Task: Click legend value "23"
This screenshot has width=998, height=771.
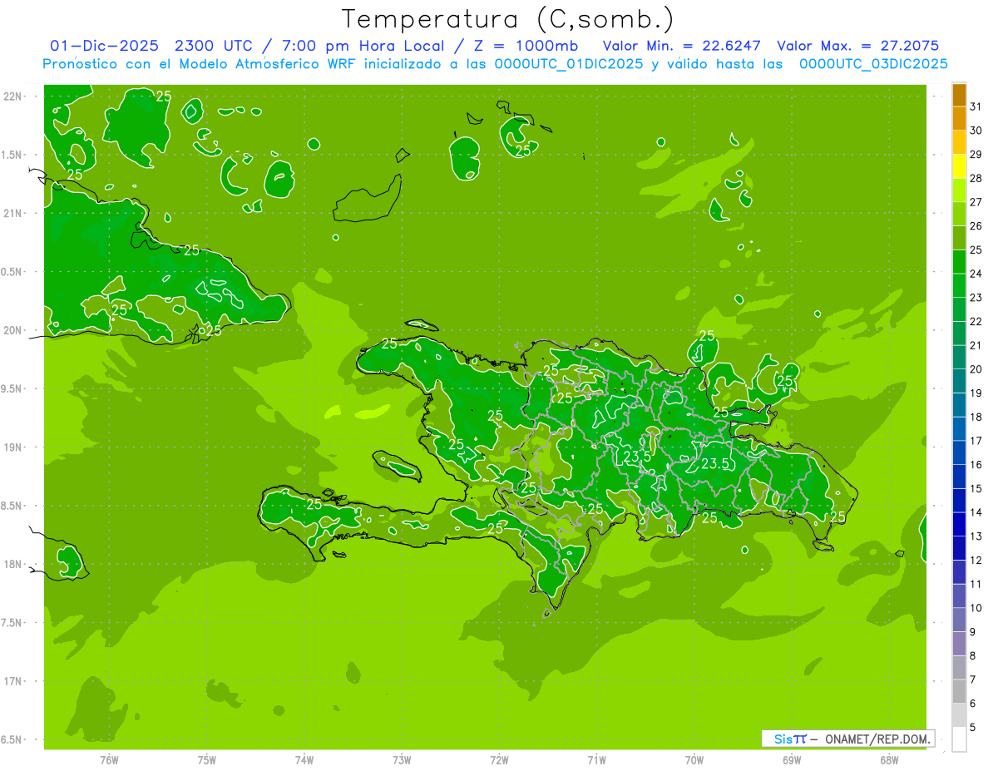Action: coord(976,298)
